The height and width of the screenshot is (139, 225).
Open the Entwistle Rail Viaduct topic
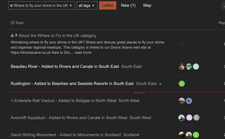click(x=66, y=101)
